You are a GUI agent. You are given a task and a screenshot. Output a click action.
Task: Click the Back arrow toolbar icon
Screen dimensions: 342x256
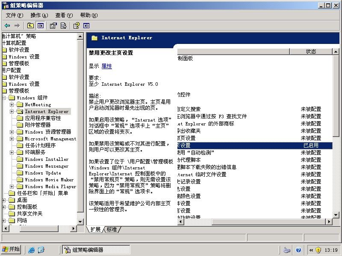(x=7, y=26)
